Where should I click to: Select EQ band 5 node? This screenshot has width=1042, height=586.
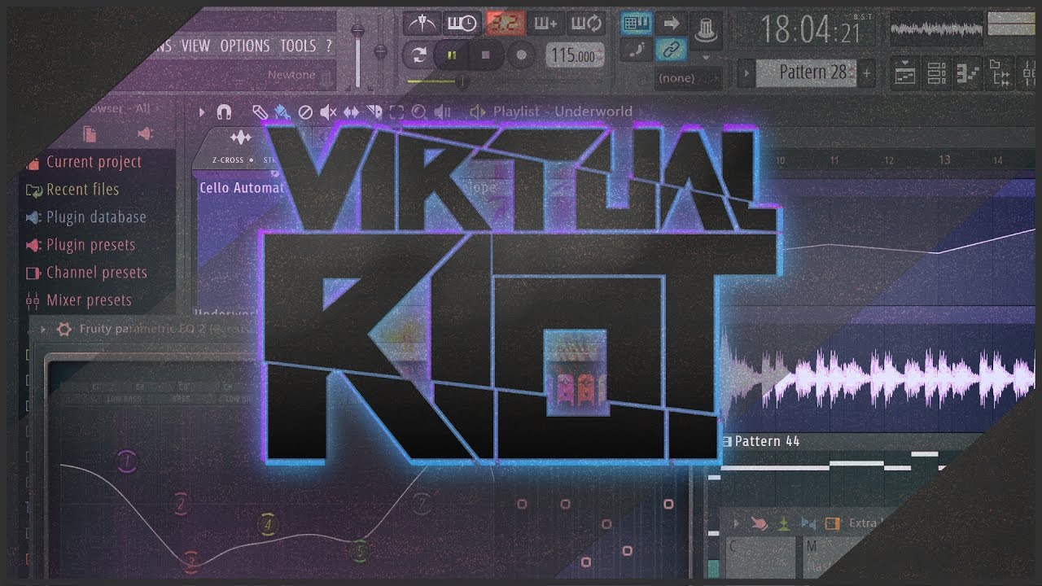pos(360,551)
